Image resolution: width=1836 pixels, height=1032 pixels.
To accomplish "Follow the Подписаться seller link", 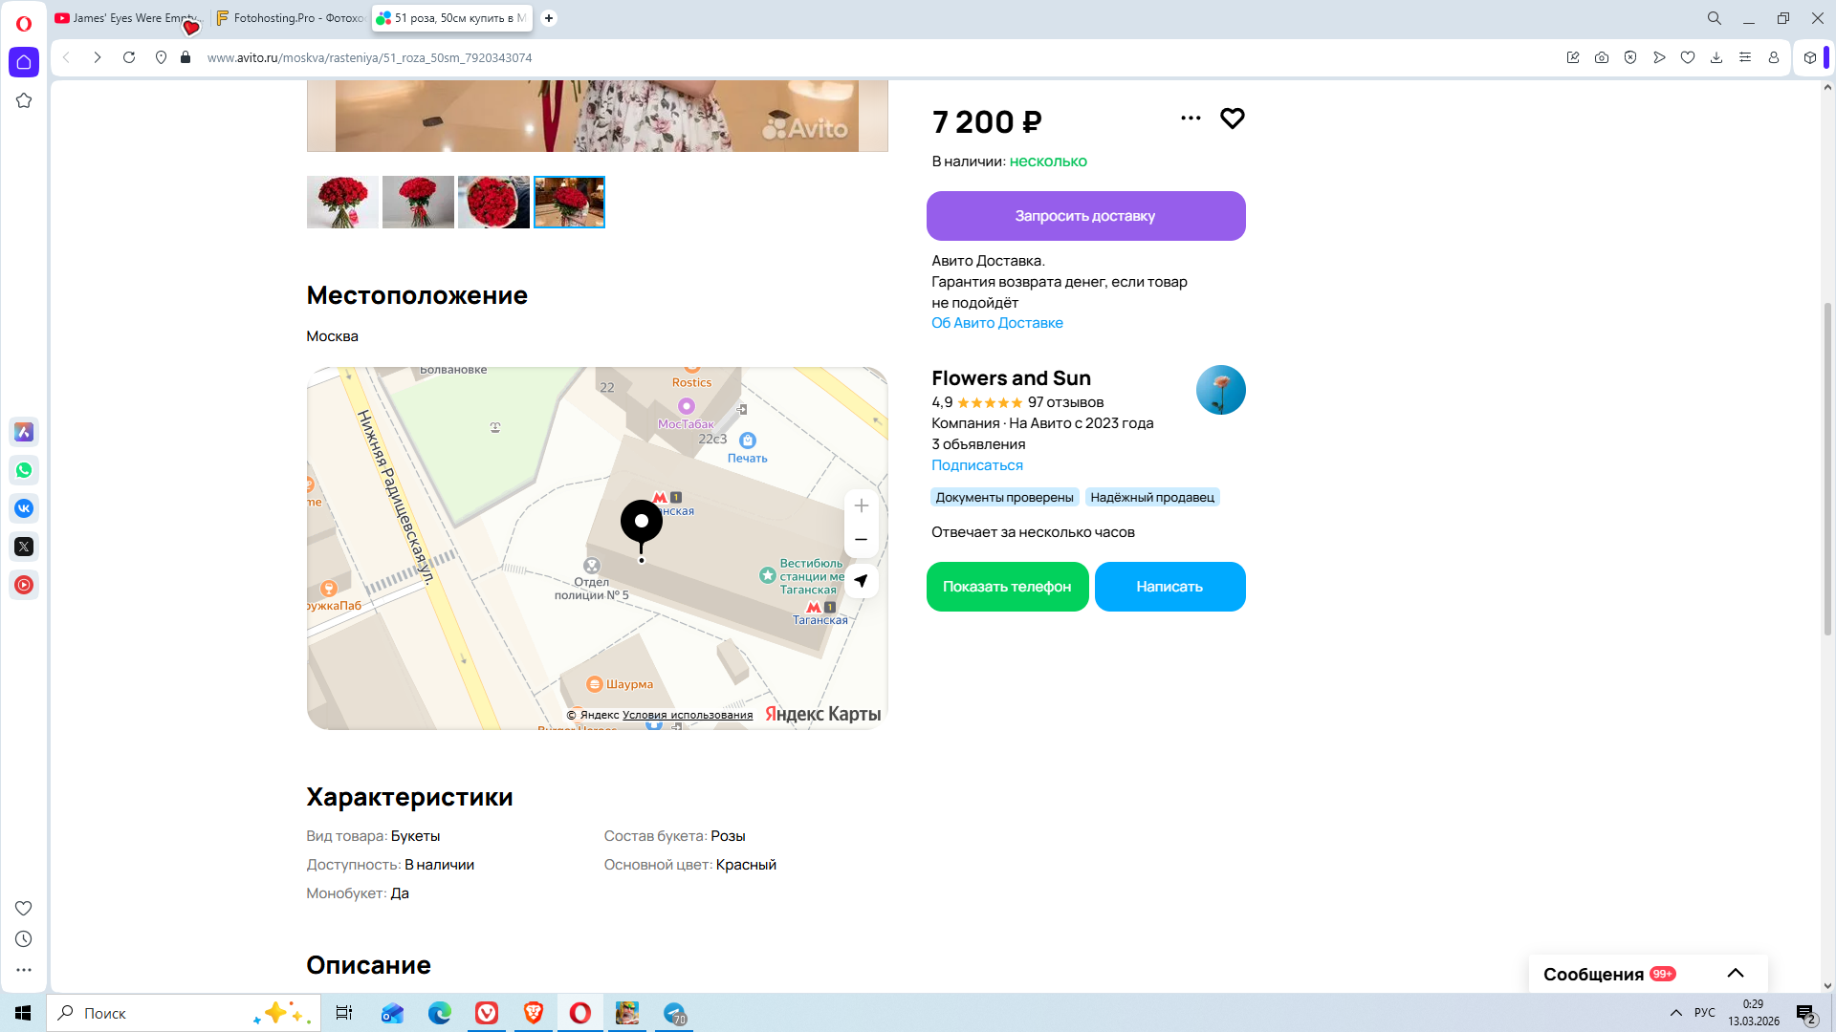I will [x=976, y=465].
